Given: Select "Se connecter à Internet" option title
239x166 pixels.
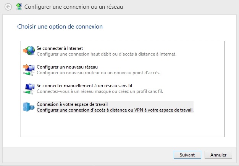Looking at the screenshot, I should 60,48.
